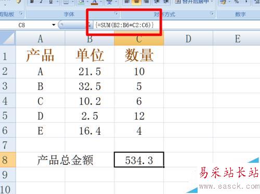Screen dimensions: 260x194
Task: Click the cell containing 16.4
Action: (89, 130)
